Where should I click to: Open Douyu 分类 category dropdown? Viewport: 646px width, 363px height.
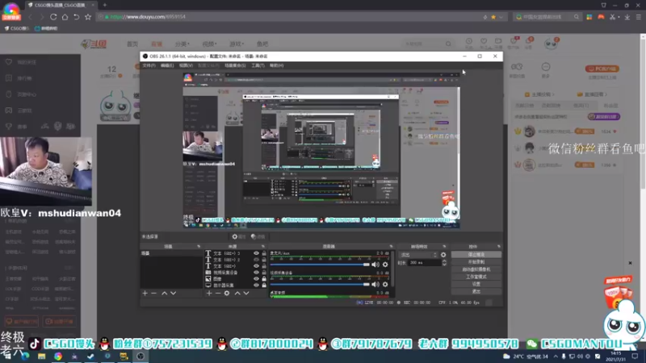pos(182,44)
